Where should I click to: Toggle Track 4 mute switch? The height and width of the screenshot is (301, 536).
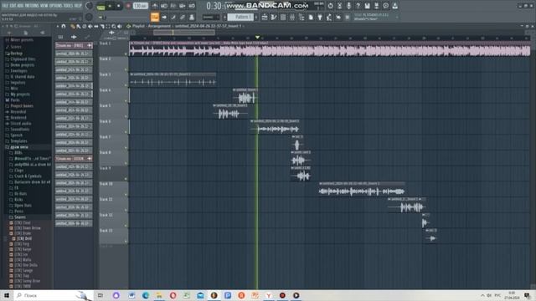tap(126, 101)
